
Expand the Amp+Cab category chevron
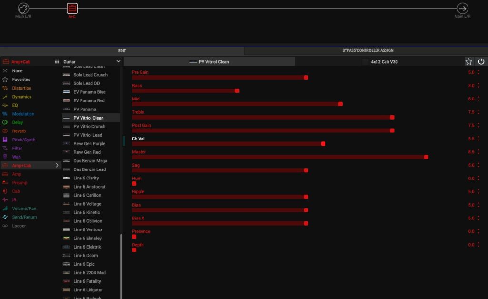57,165
